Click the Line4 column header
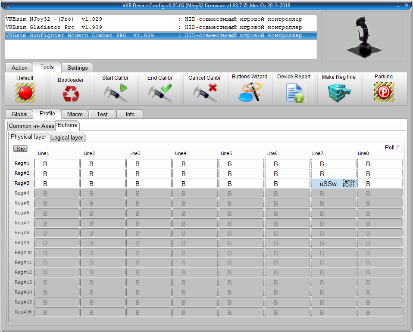Screen dimensions: 413x332 click(x=181, y=153)
